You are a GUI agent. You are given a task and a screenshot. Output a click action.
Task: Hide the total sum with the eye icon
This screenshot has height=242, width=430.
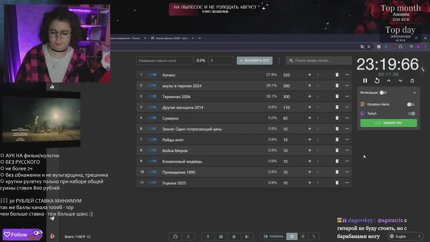(x=89, y=237)
